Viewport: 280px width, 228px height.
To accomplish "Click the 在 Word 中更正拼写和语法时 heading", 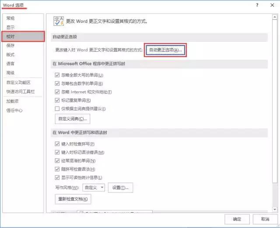I will 80,132.
